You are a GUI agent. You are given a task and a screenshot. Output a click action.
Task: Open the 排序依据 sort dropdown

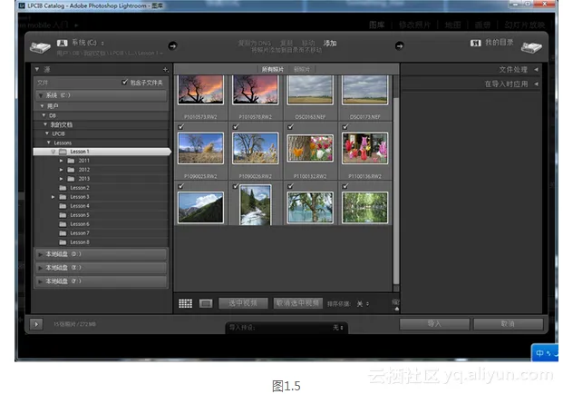pyautogui.click(x=363, y=304)
